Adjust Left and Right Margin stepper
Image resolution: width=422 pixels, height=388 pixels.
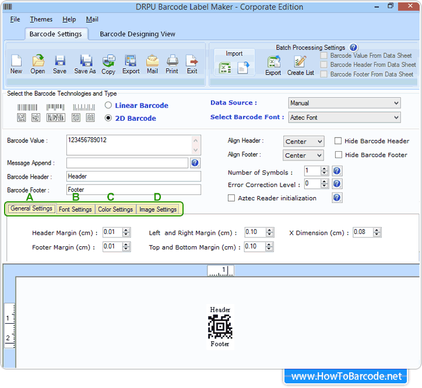[x=269, y=232]
